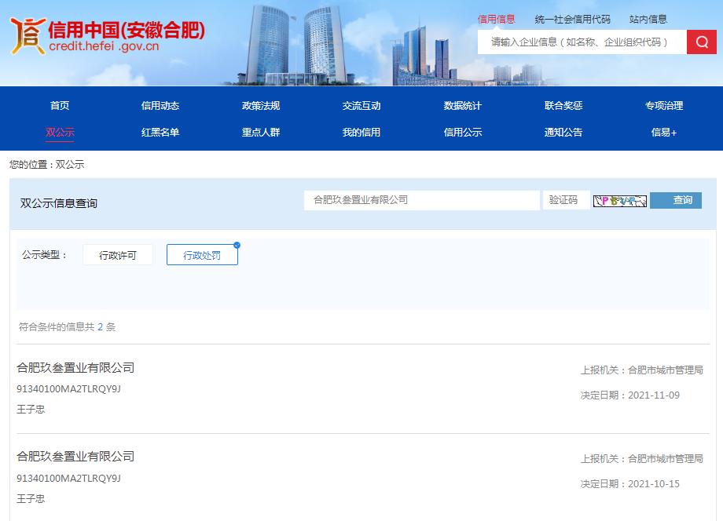
Task: Open the 信易+ navigation item
Action: coord(664,133)
